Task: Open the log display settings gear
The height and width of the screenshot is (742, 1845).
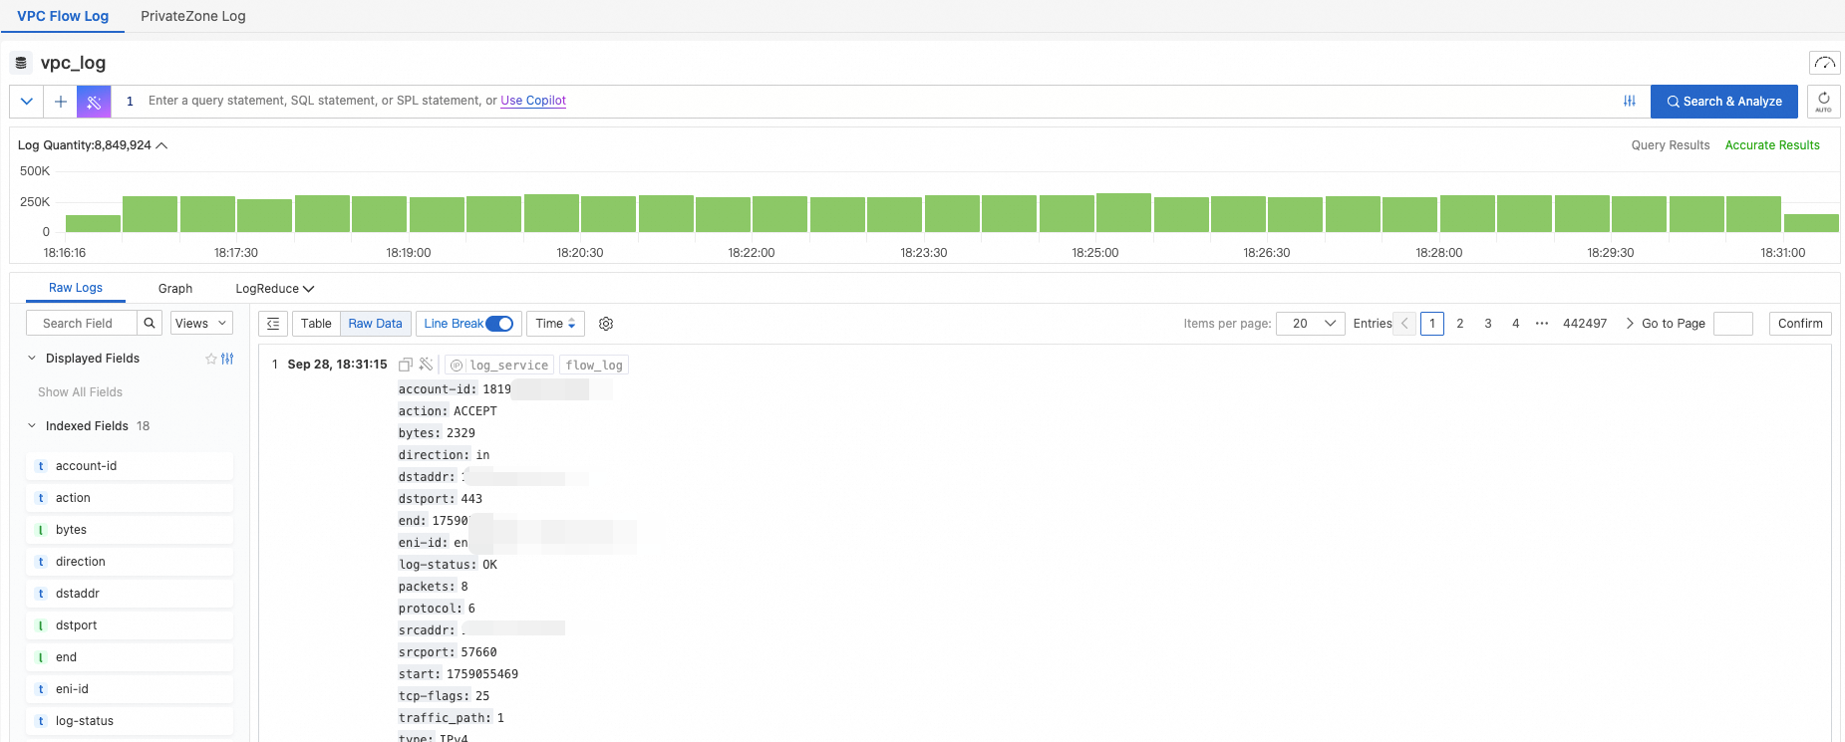Action: tap(606, 324)
